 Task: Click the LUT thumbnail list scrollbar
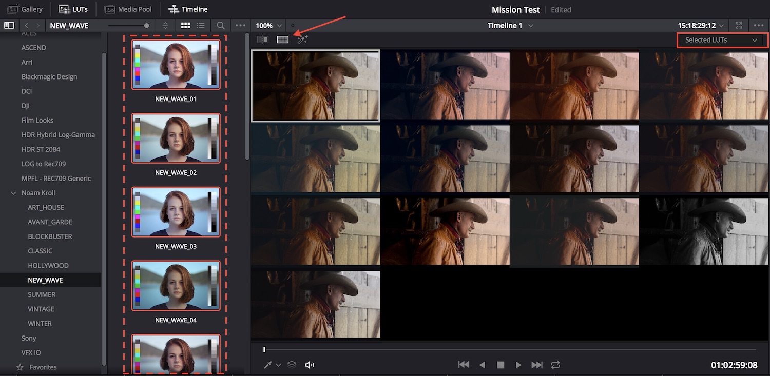tap(247, 96)
